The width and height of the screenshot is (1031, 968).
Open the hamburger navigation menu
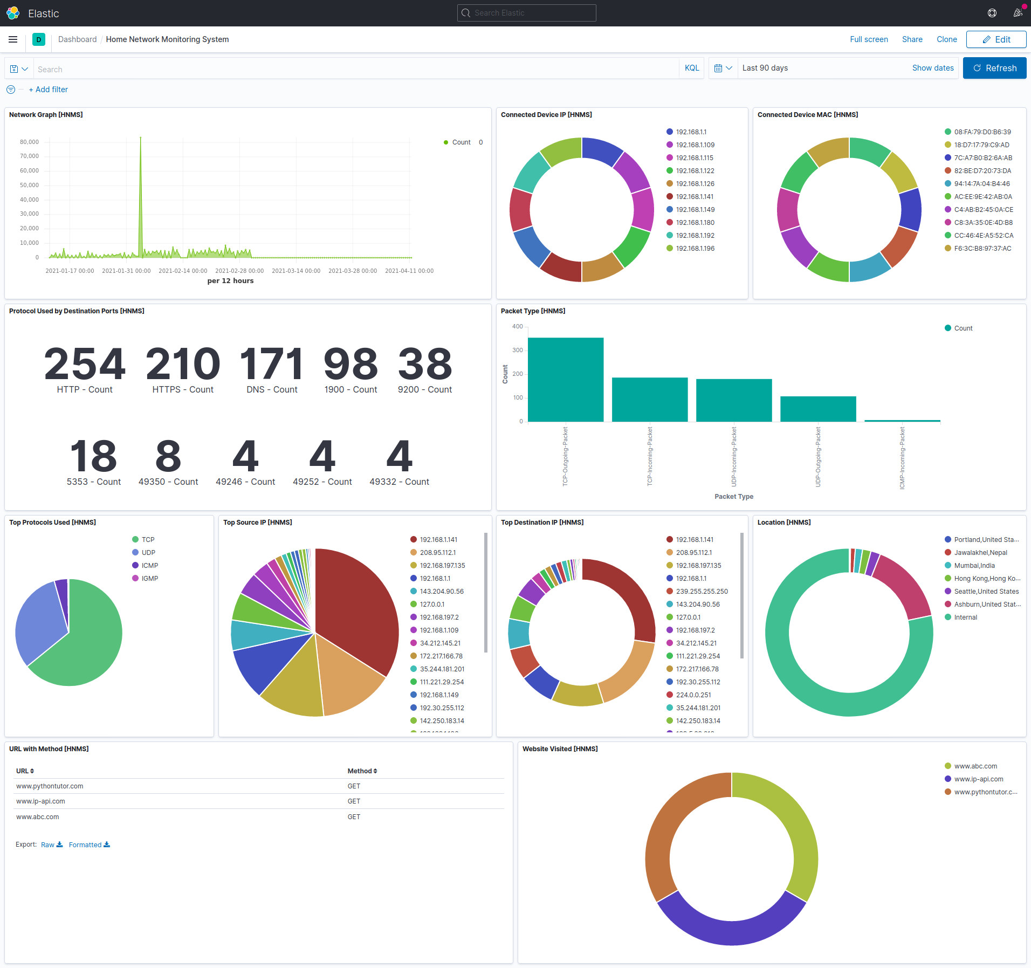point(13,39)
